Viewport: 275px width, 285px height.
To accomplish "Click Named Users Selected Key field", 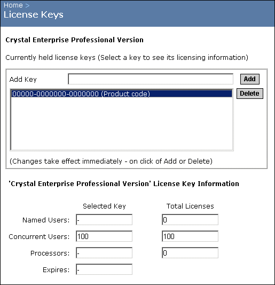I will (104, 220).
